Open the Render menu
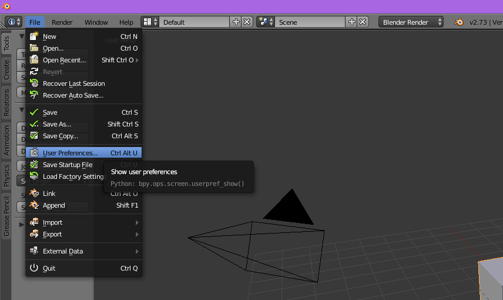Screen dimensions: 503x300 click(62, 22)
